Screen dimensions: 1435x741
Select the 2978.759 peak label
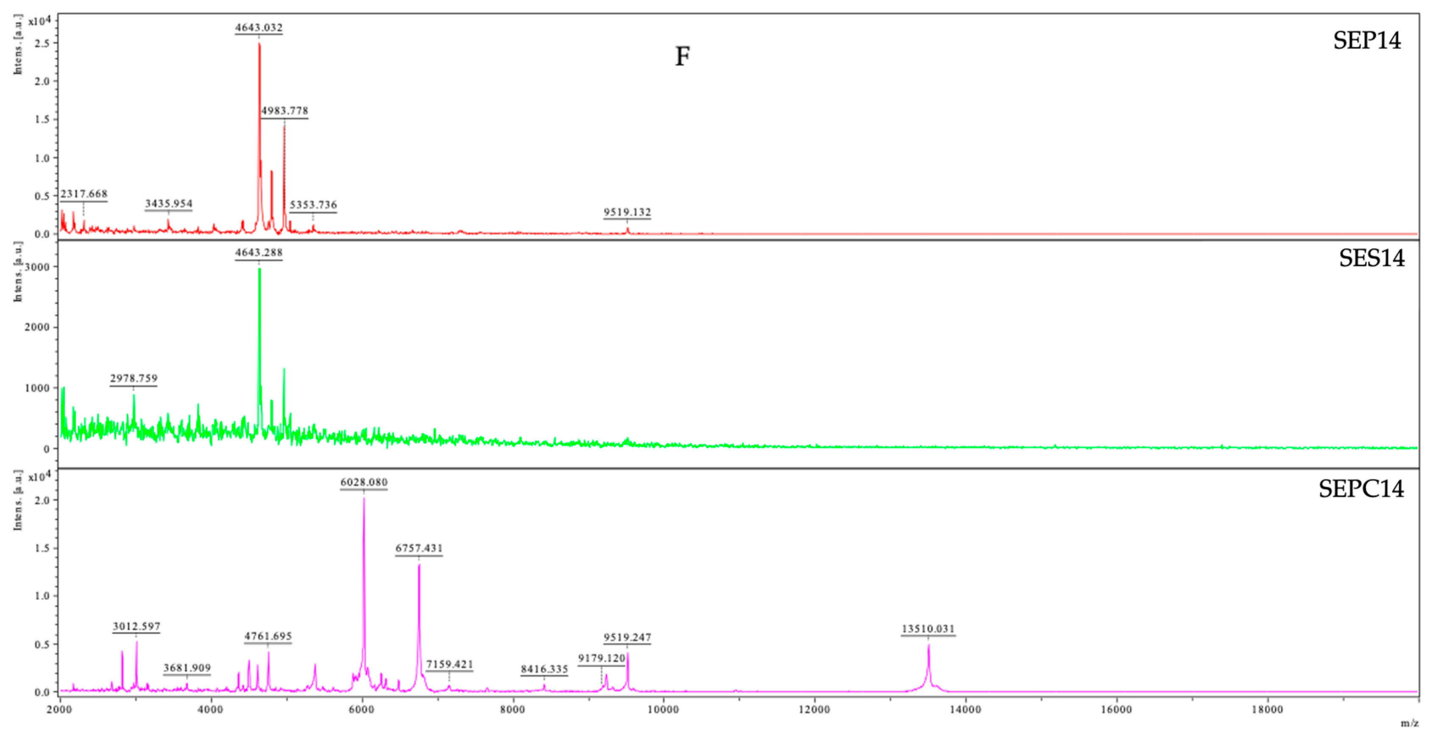coord(134,378)
